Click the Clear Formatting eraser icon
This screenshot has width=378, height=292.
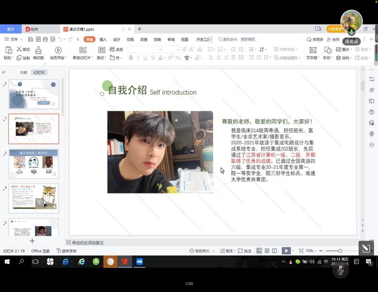pyautogui.click(x=200, y=49)
